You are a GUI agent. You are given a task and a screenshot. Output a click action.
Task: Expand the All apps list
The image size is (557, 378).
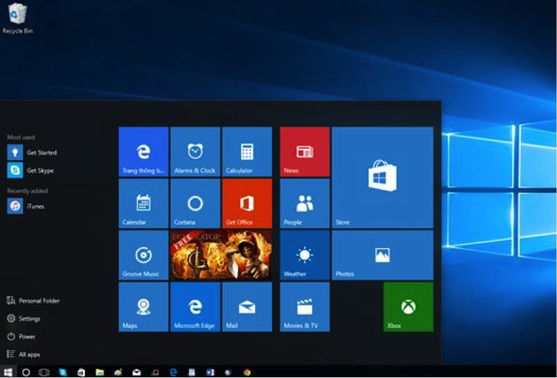(x=23, y=354)
